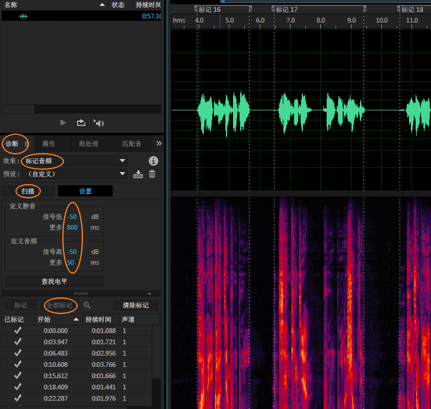Screen dimensions: 431x409
Task: Delete preset with the trash icon
Action: pyautogui.click(x=152, y=174)
